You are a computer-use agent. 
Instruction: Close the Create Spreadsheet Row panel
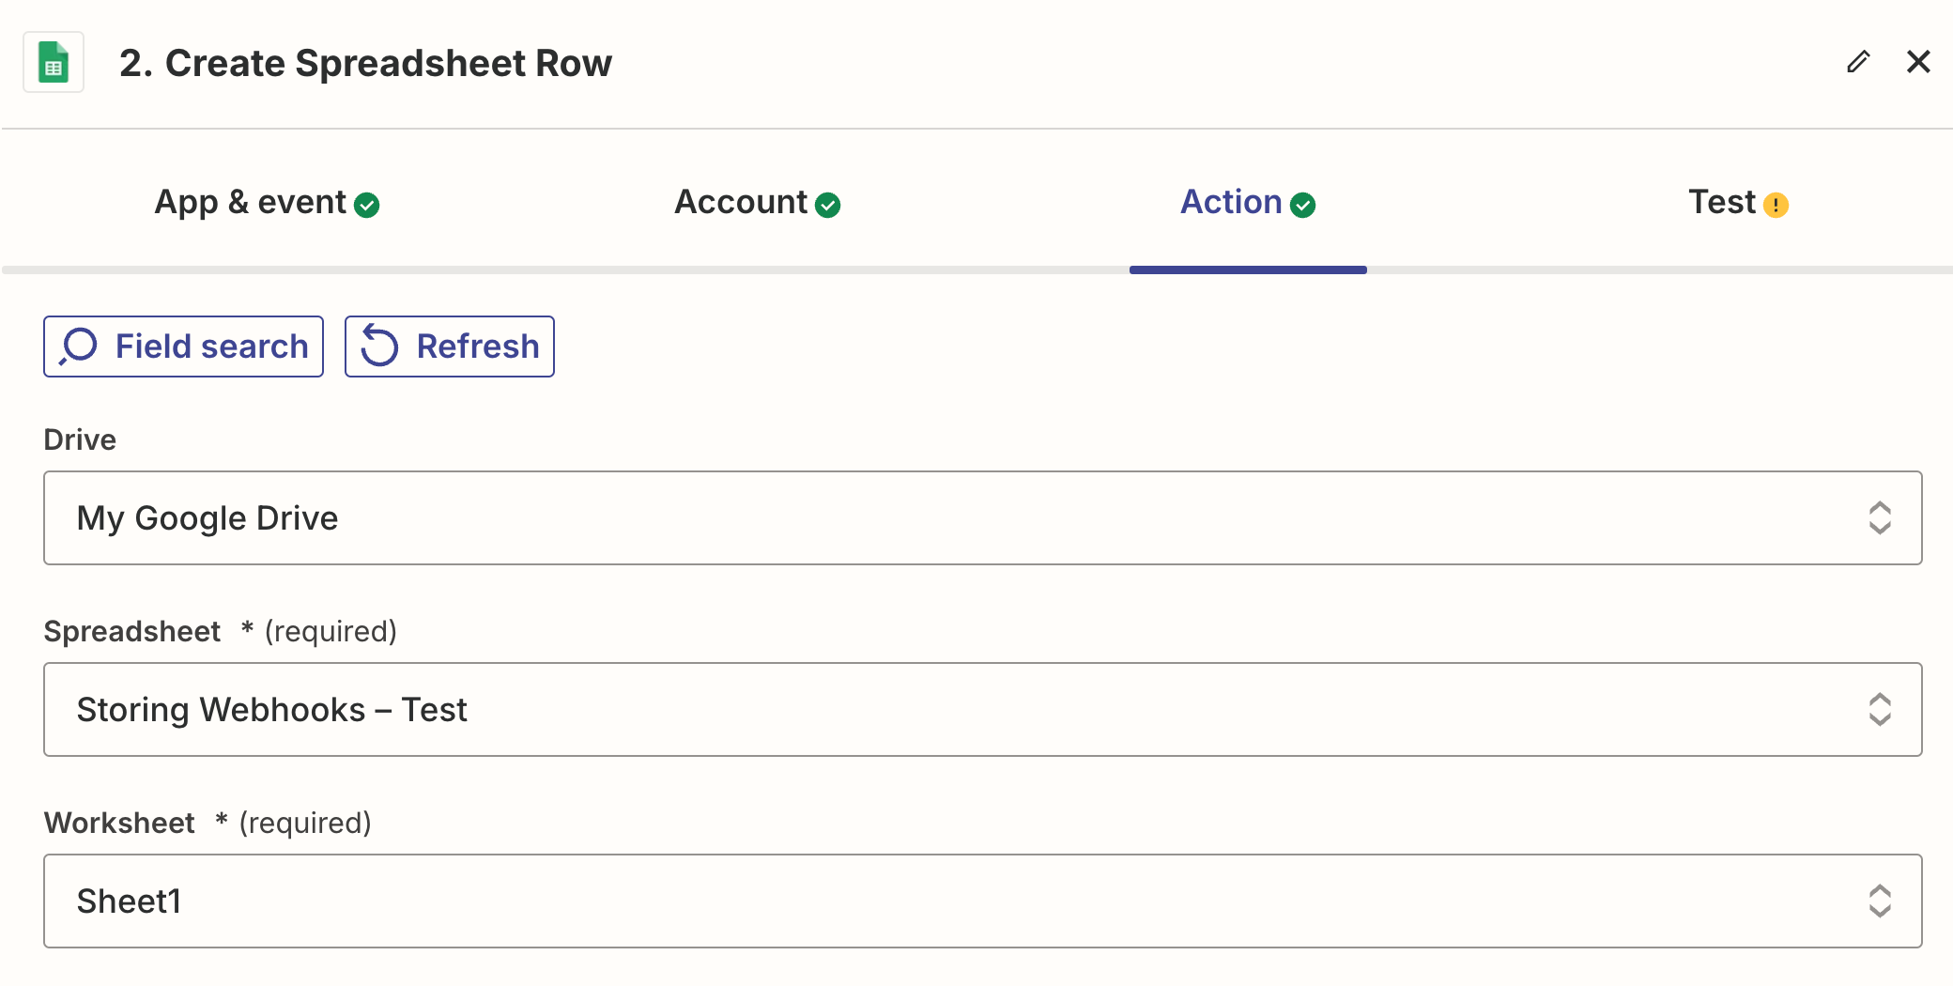tap(1918, 62)
